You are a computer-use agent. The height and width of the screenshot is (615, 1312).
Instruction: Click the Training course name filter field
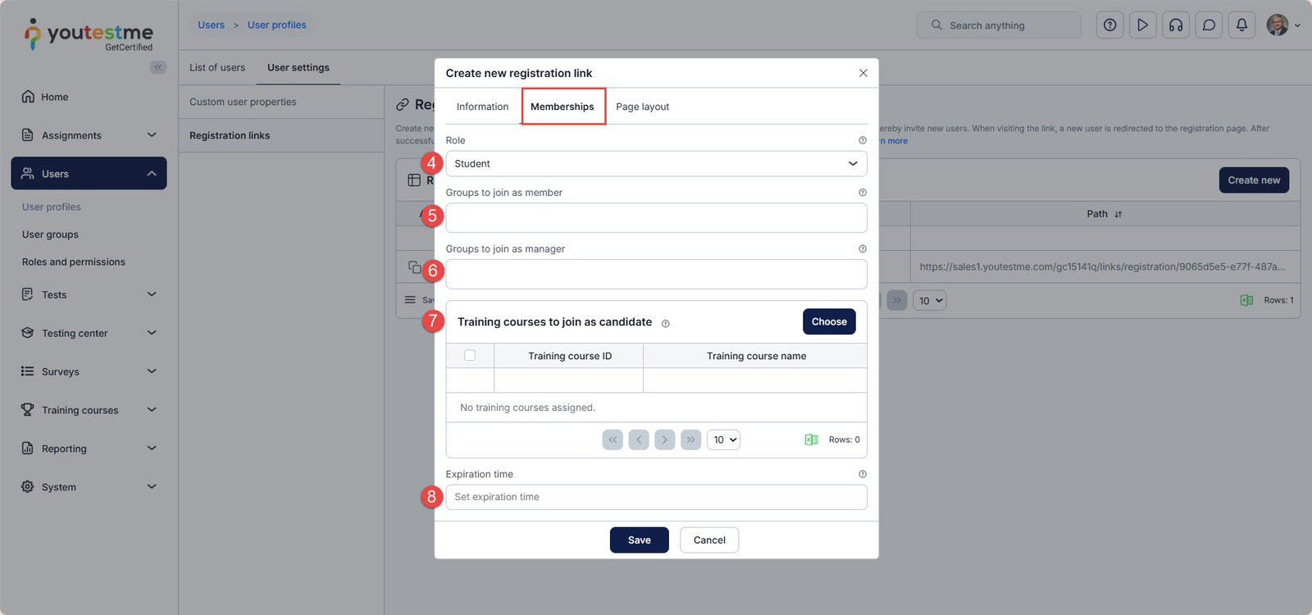point(755,380)
